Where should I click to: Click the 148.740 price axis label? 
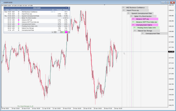coord(171,5)
